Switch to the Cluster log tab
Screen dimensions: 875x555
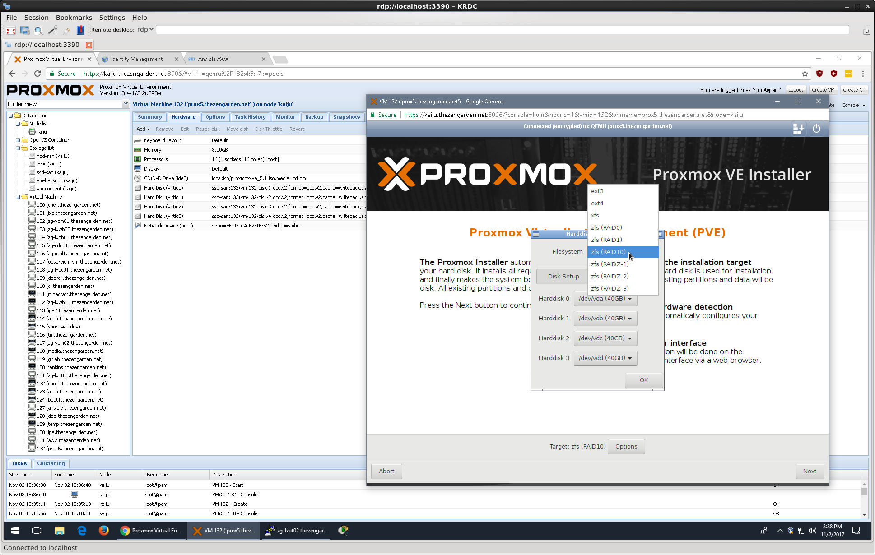pyautogui.click(x=51, y=463)
